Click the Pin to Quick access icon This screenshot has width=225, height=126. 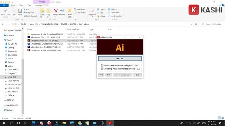(5, 11)
